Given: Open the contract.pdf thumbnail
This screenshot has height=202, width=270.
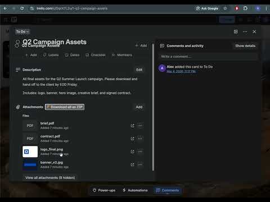Looking at the screenshot, I should pyautogui.click(x=30, y=139).
